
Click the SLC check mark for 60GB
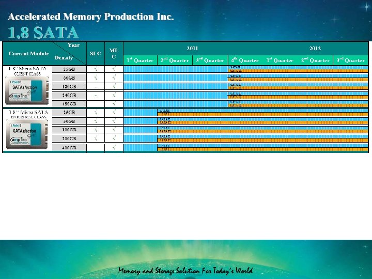point(96,78)
